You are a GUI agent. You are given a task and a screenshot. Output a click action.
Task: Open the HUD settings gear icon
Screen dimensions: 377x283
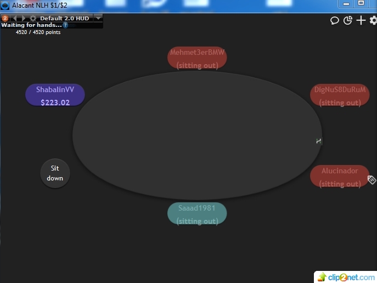point(33,18)
